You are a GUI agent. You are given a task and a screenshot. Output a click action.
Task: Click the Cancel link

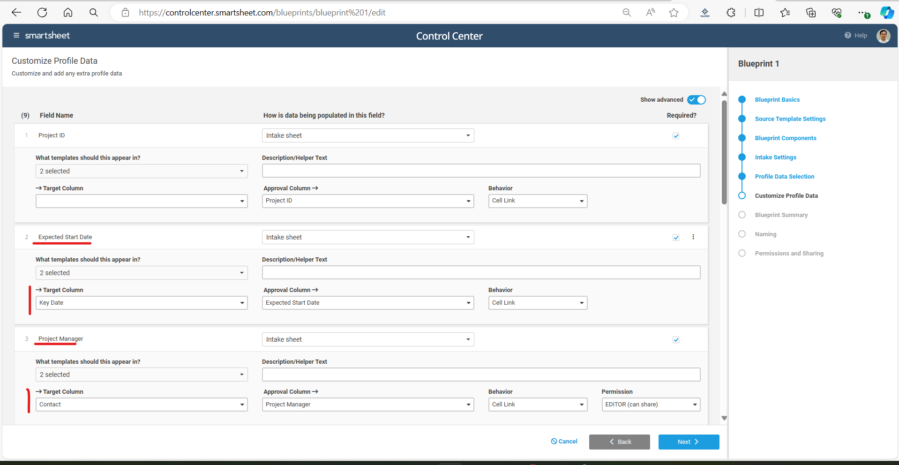click(564, 442)
